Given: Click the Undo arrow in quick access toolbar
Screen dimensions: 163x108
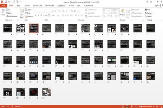Looking at the screenshot, I should pos(9,2).
